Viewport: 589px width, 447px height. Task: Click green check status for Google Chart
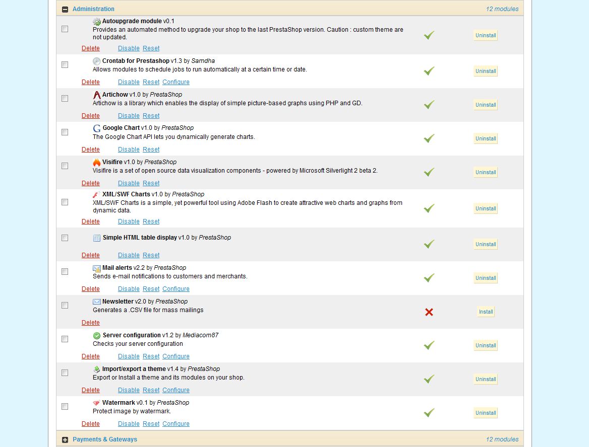click(x=429, y=138)
